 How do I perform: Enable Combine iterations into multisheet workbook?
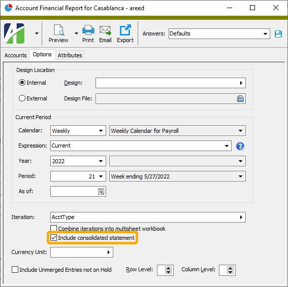click(54, 229)
